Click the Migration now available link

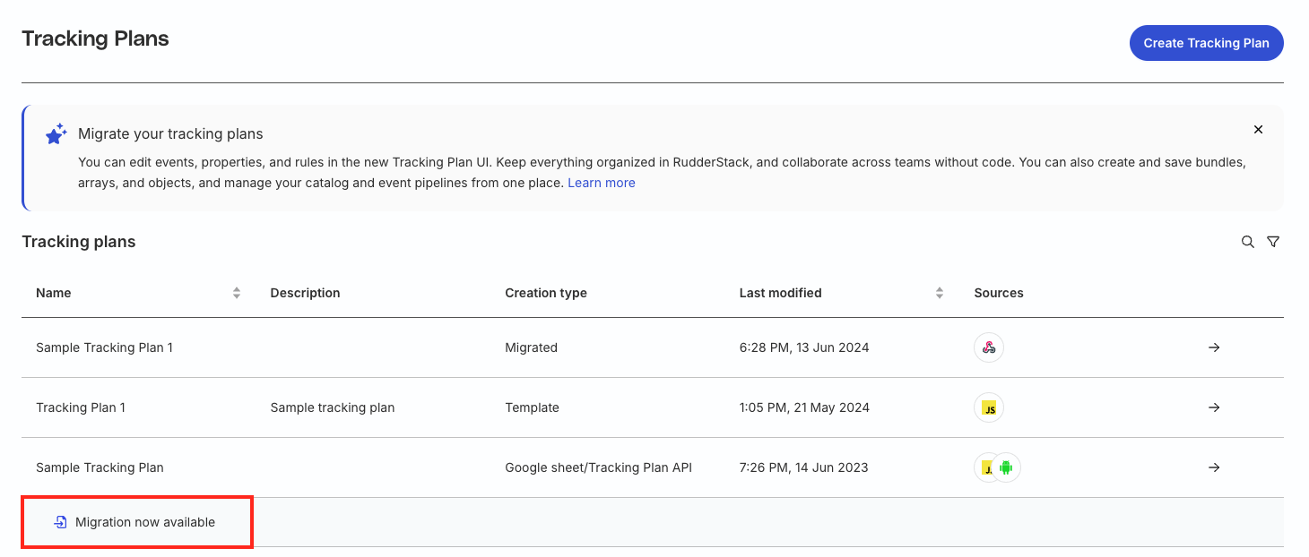145,522
